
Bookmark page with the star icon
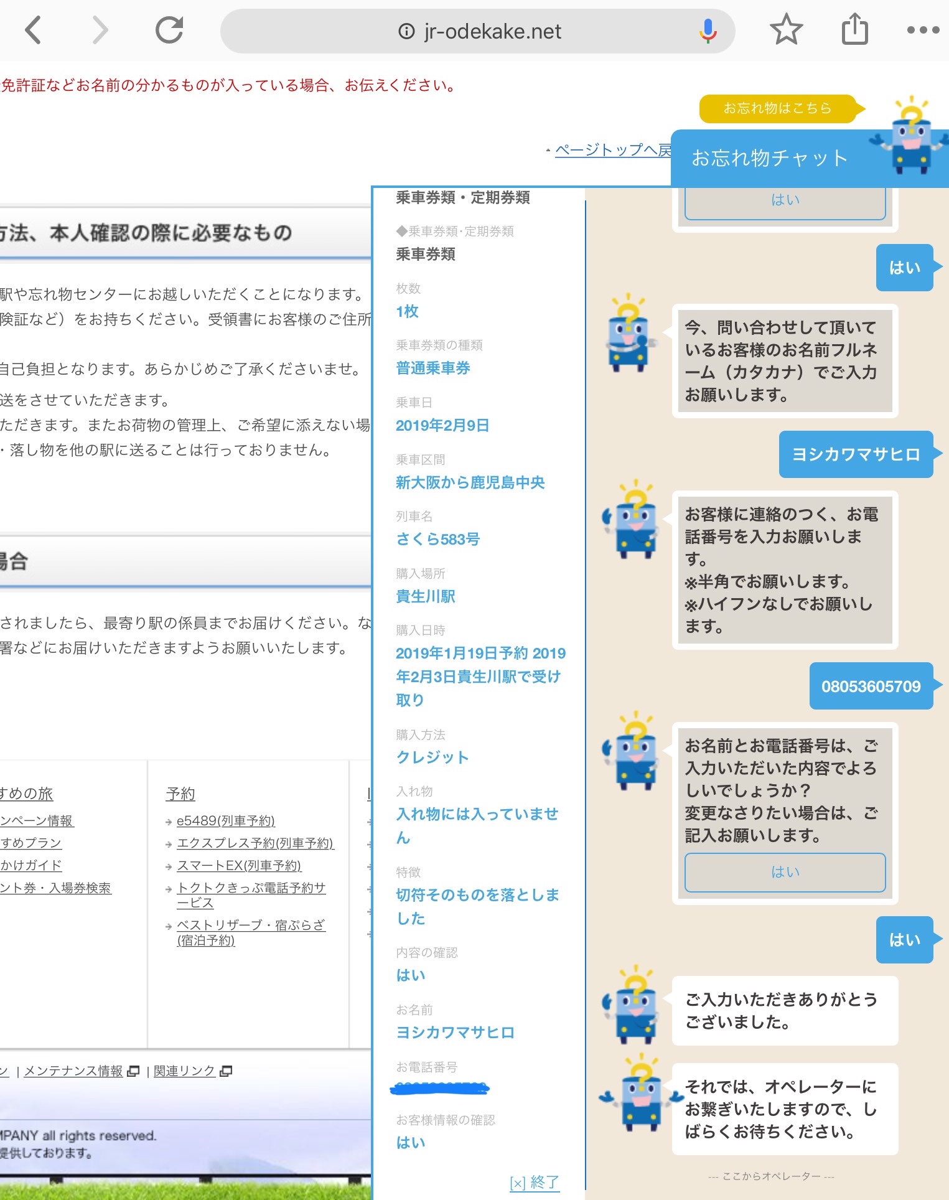click(786, 30)
